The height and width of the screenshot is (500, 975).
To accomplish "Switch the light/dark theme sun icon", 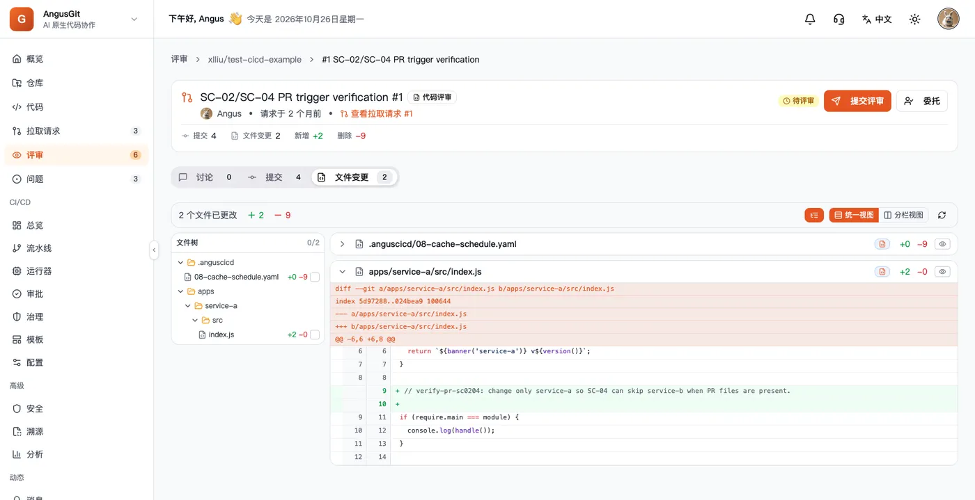I will [915, 19].
